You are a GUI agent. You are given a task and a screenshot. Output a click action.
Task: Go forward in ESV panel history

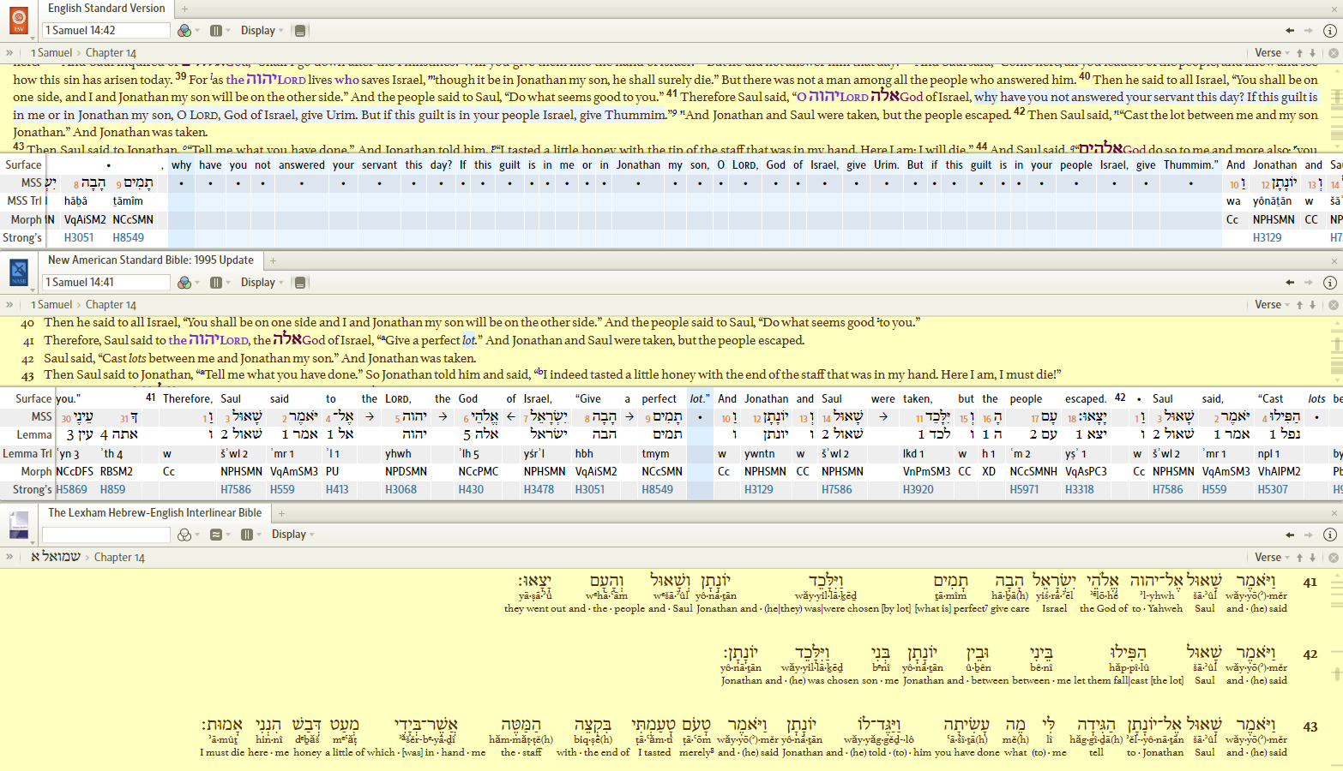click(x=1309, y=31)
